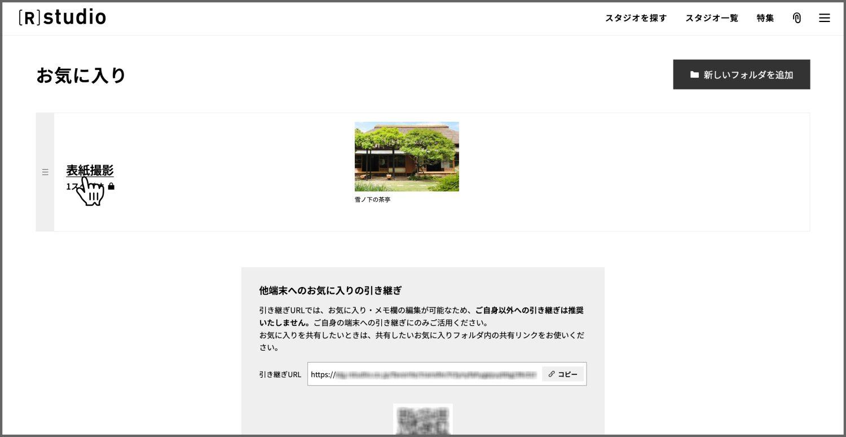Click the drag handle beside 表紙撮影 folder

pos(45,172)
